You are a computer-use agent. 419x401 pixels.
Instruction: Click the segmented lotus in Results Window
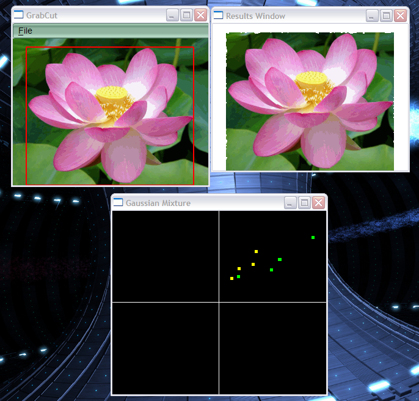click(x=310, y=101)
